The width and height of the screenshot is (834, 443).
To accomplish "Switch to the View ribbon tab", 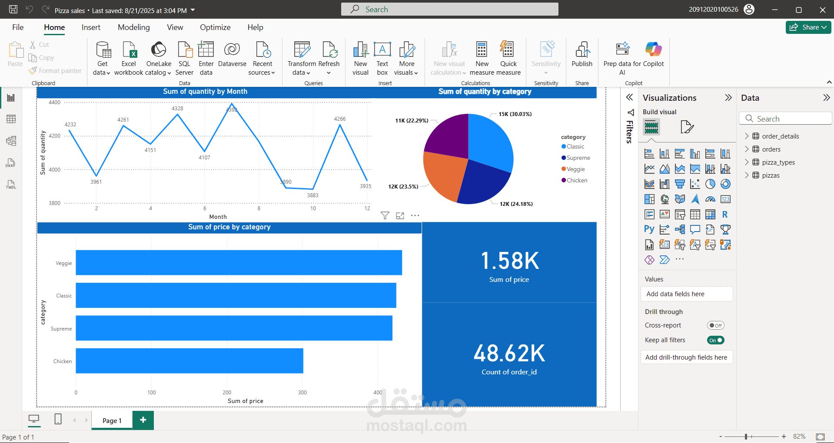I will coord(175,27).
